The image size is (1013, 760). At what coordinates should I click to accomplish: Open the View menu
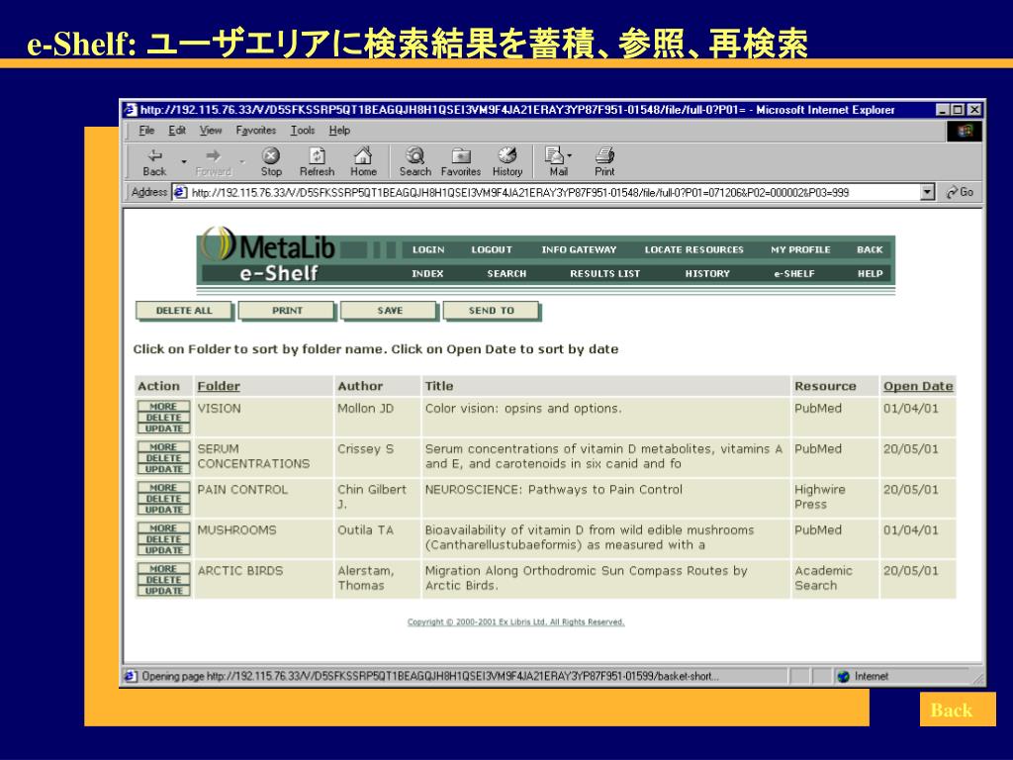click(x=211, y=131)
